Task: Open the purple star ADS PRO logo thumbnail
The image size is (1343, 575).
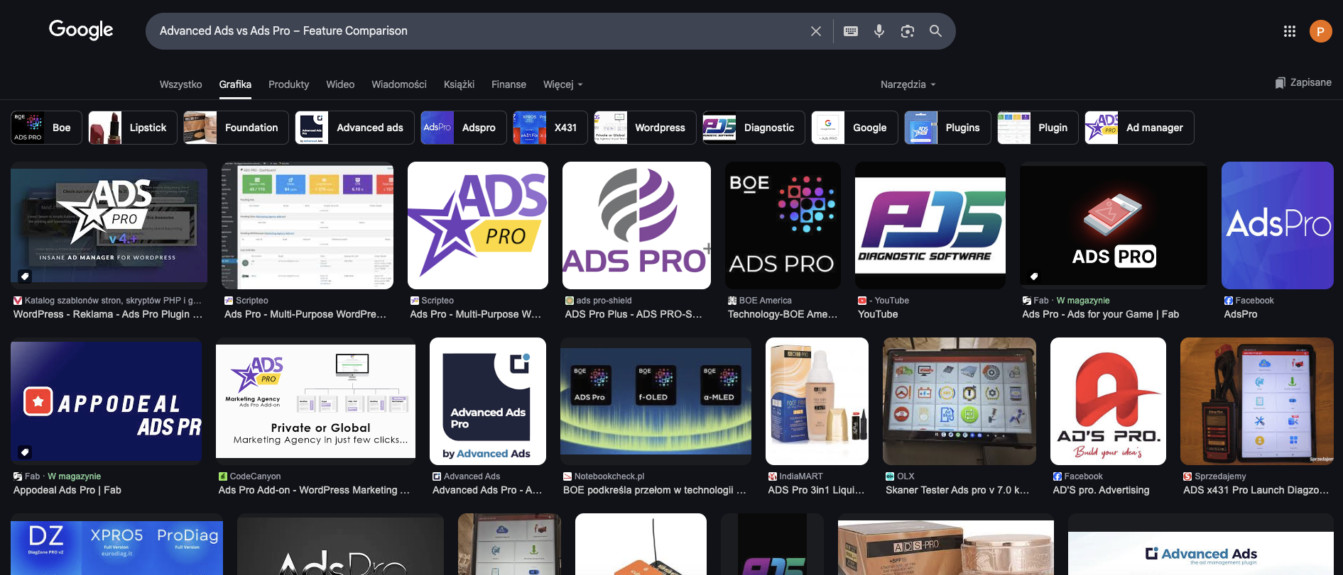Action: point(478,225)
